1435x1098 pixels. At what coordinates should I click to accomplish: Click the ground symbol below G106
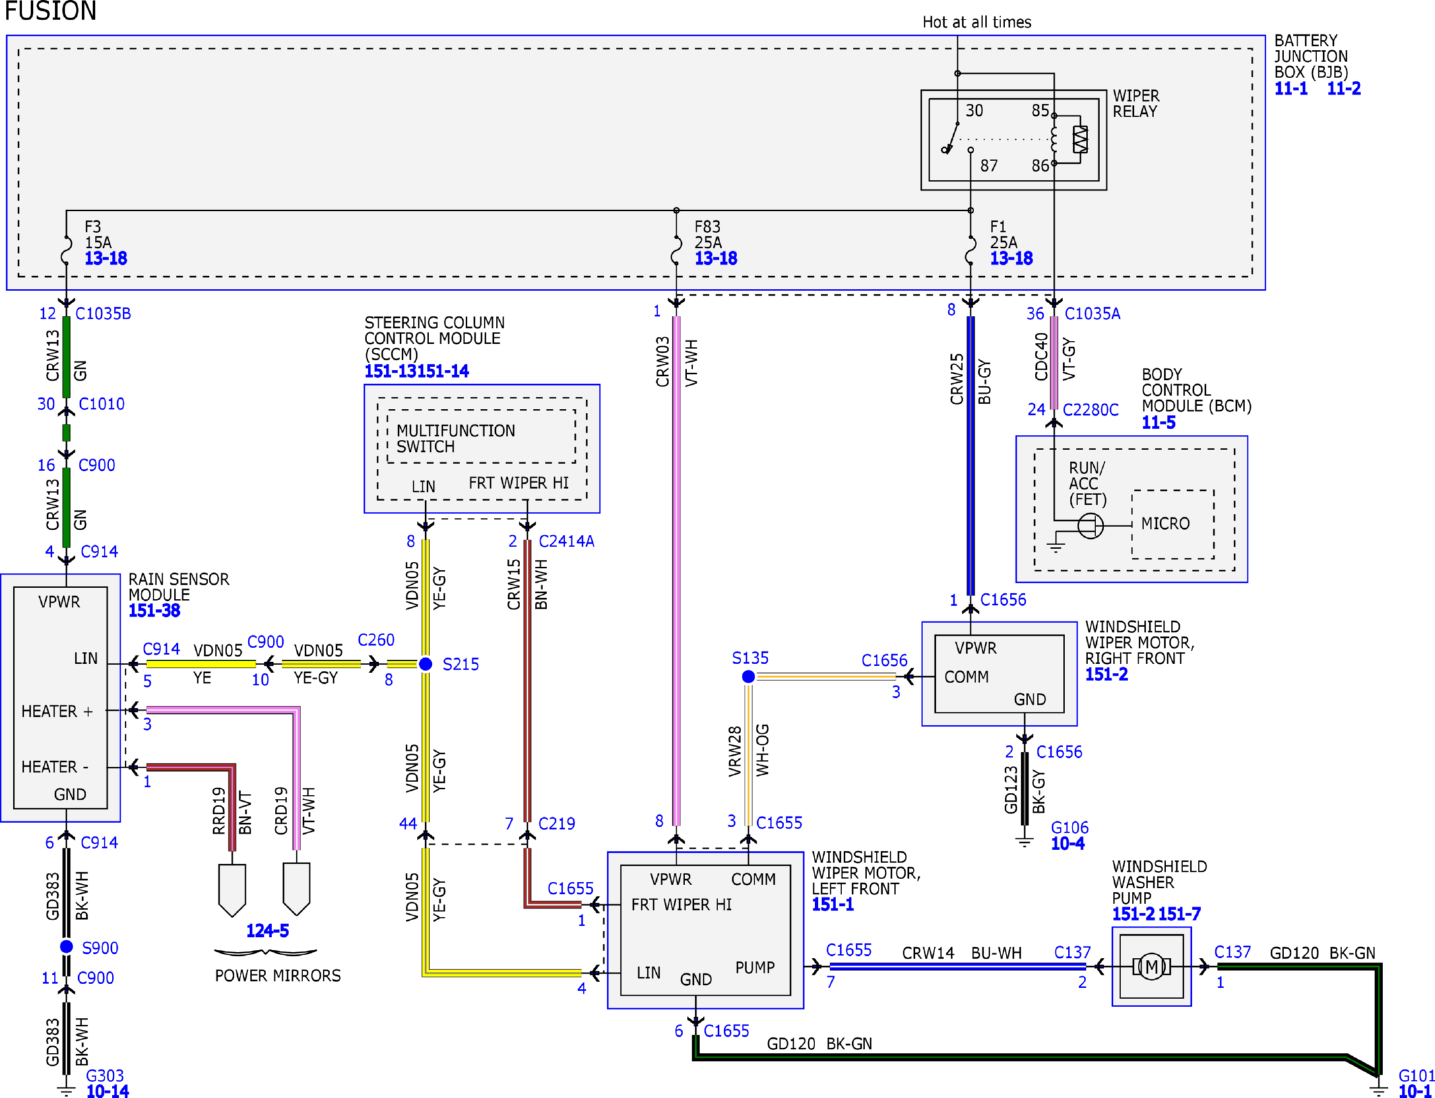pos(1025,842)
